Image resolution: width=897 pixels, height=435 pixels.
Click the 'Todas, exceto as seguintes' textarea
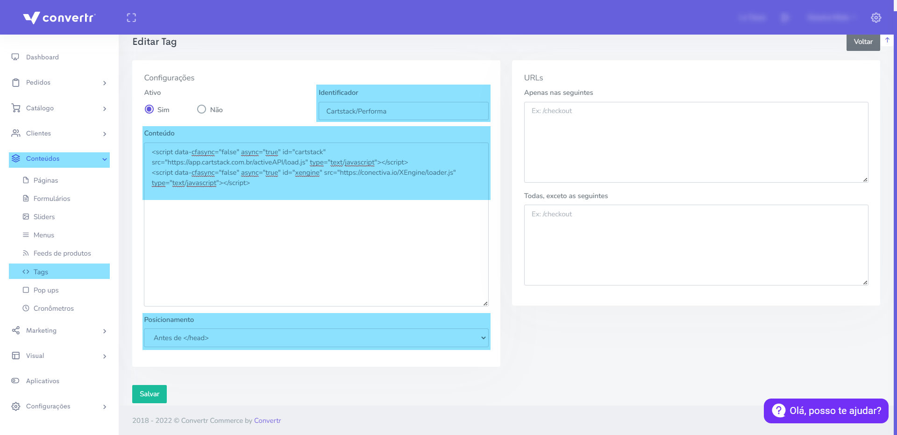click(696, 245)
